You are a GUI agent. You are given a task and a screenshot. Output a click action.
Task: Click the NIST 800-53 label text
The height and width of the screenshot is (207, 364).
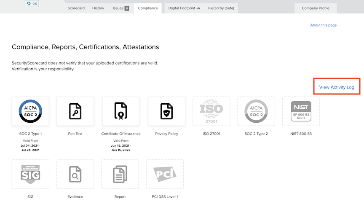301,134
